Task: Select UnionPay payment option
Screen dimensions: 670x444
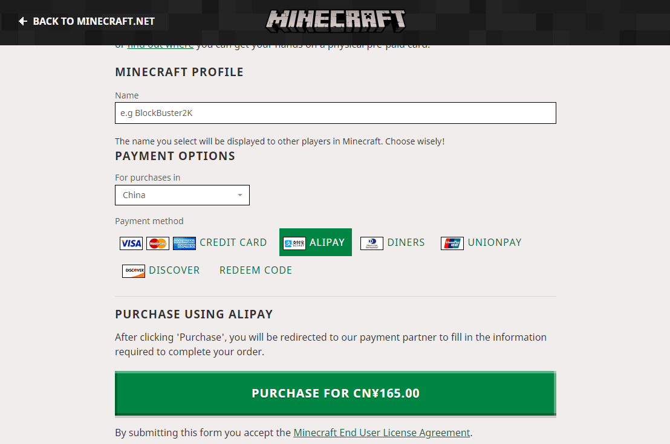Action: tap(494, 242)
